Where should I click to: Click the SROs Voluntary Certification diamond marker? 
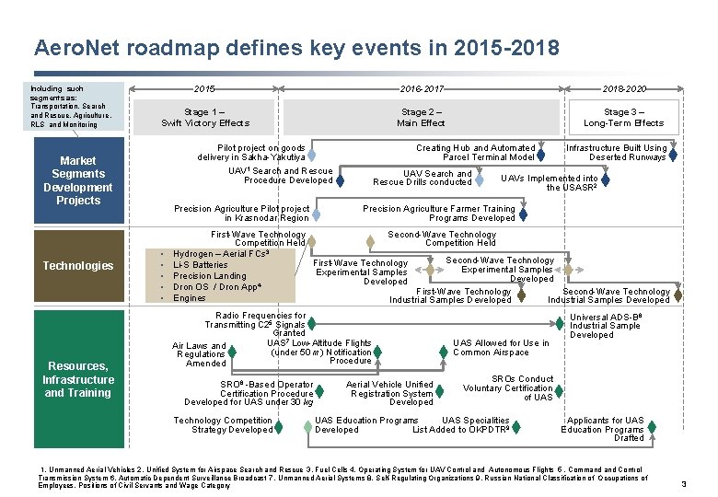[559, 391]
